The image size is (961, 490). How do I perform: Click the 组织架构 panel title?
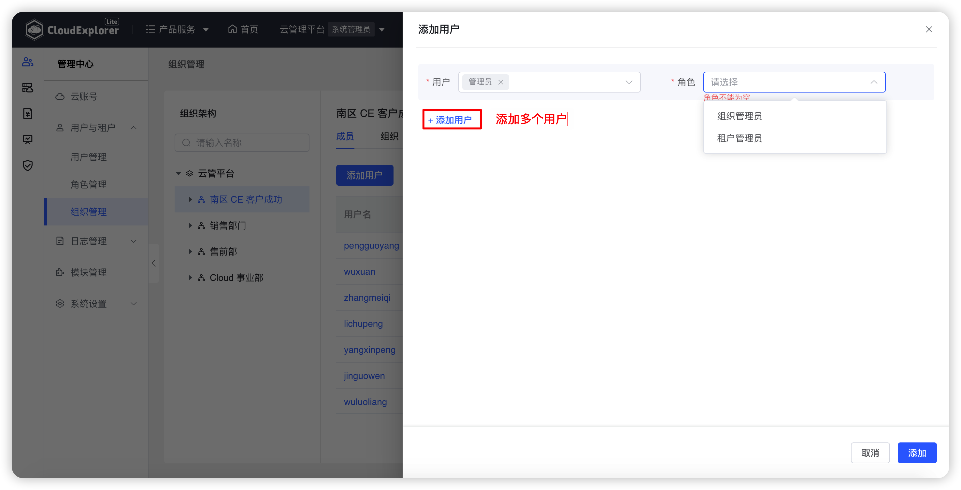[198, 113]
